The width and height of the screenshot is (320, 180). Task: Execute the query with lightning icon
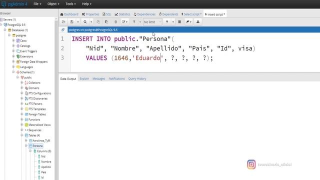[167, 22]
